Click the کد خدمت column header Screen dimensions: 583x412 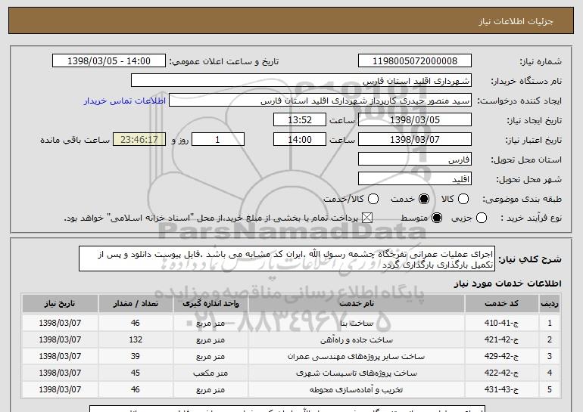coord(501,303)
